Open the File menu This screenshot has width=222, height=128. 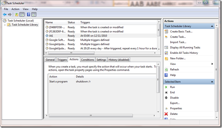point(6,9)
